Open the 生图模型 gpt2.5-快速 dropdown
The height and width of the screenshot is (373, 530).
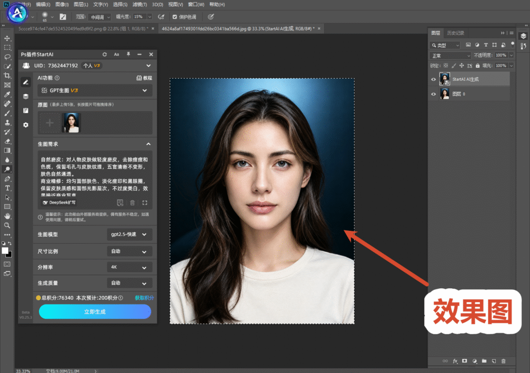coord(129,235)
